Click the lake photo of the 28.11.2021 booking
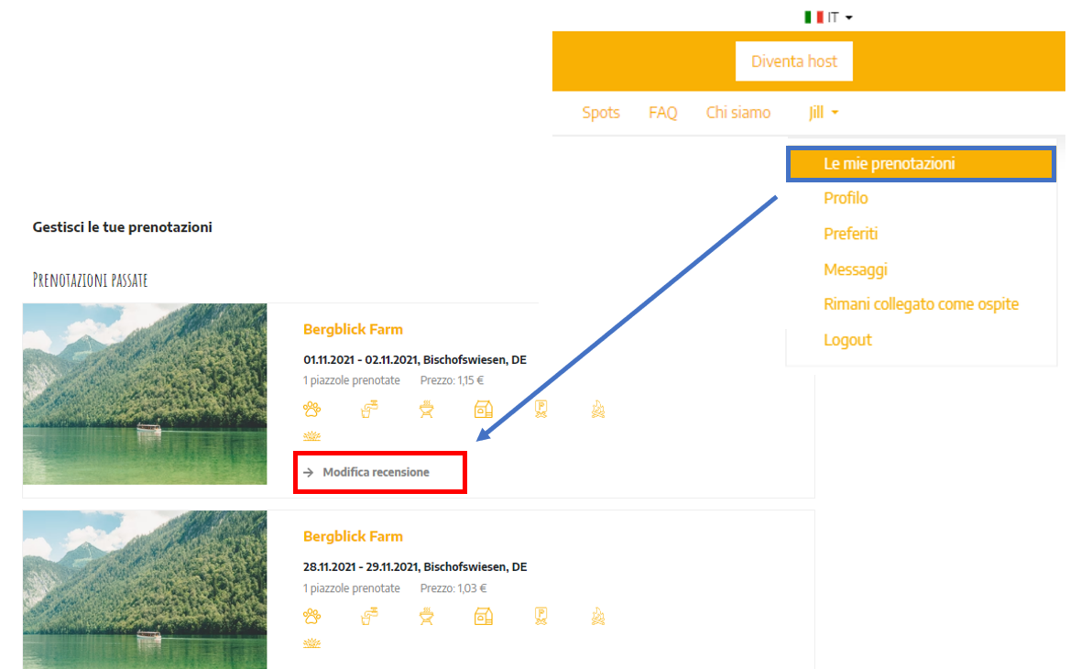 click(145, 590)
